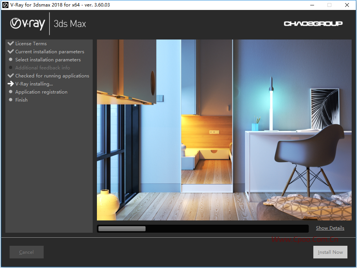
Task: Click checkmark beside Current installation parameters
Action: click(x=11, y=51)
